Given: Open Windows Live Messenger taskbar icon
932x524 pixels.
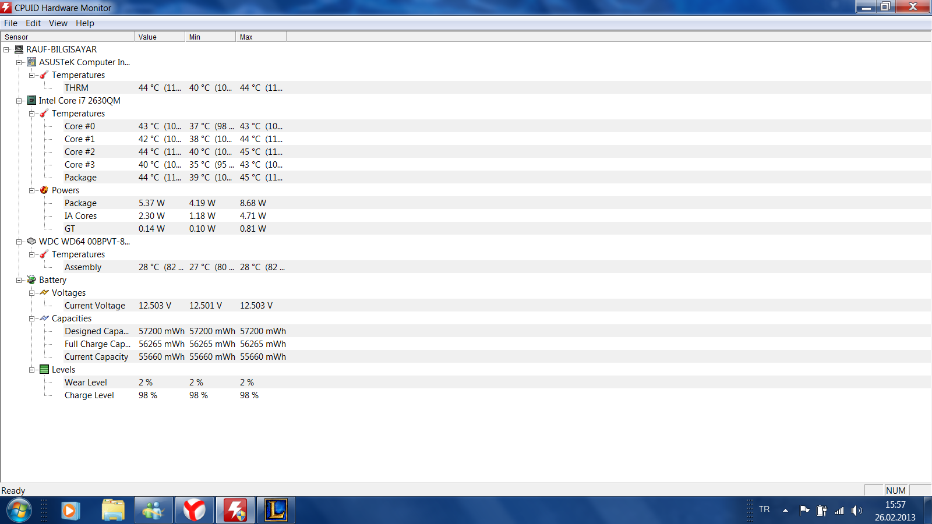Looking at the screenshot, I should click(x=154, y=511).
